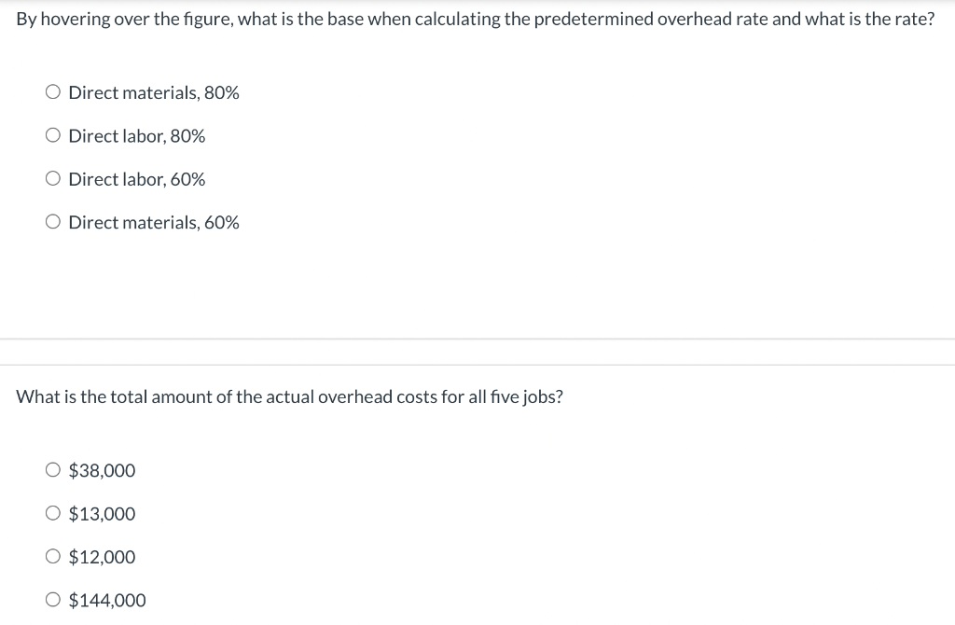Click the 'Direct materials, 60%' label text

click(x=153, y=222)
